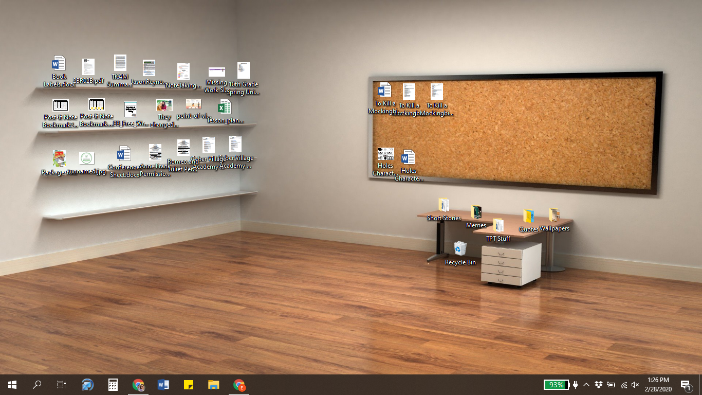Unmute the speaker in the system tray
This screenshot has width=702, height=395.
click(x=636, y=384)
